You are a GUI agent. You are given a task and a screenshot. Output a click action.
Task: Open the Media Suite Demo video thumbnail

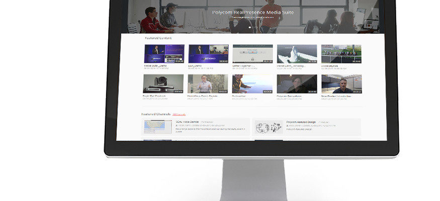coord(164,54)
